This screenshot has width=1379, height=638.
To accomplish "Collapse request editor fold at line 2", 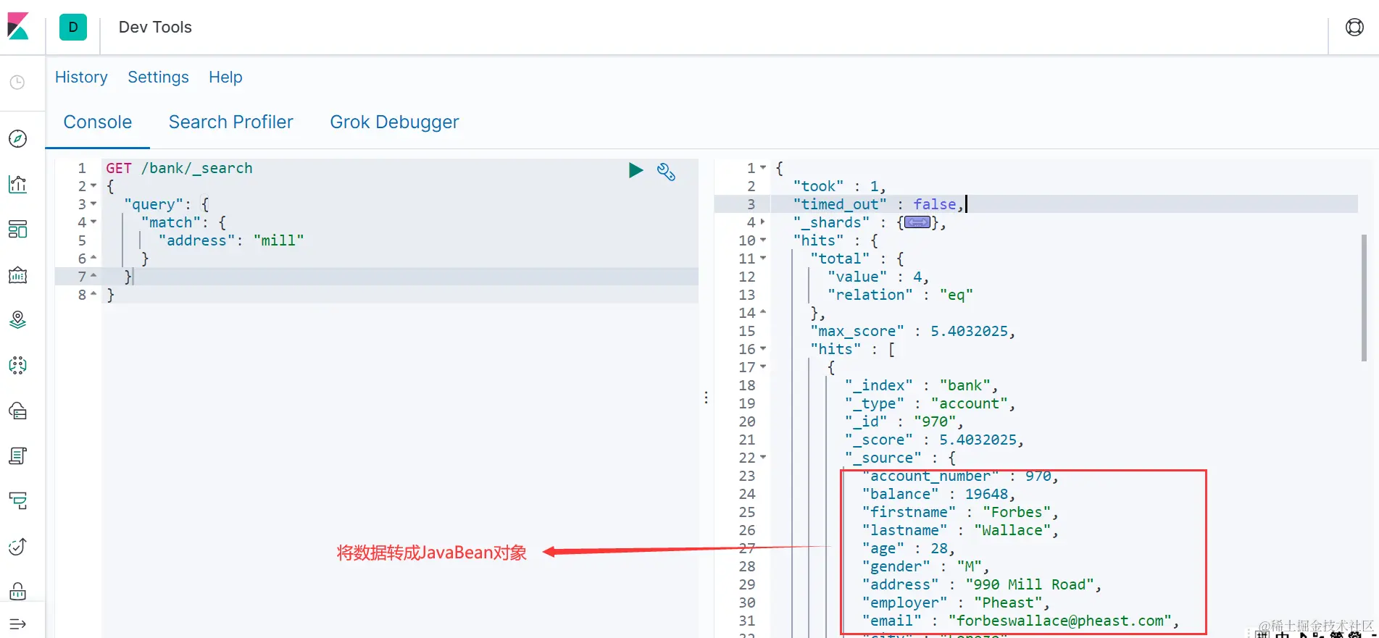I will tap(93, 186).
